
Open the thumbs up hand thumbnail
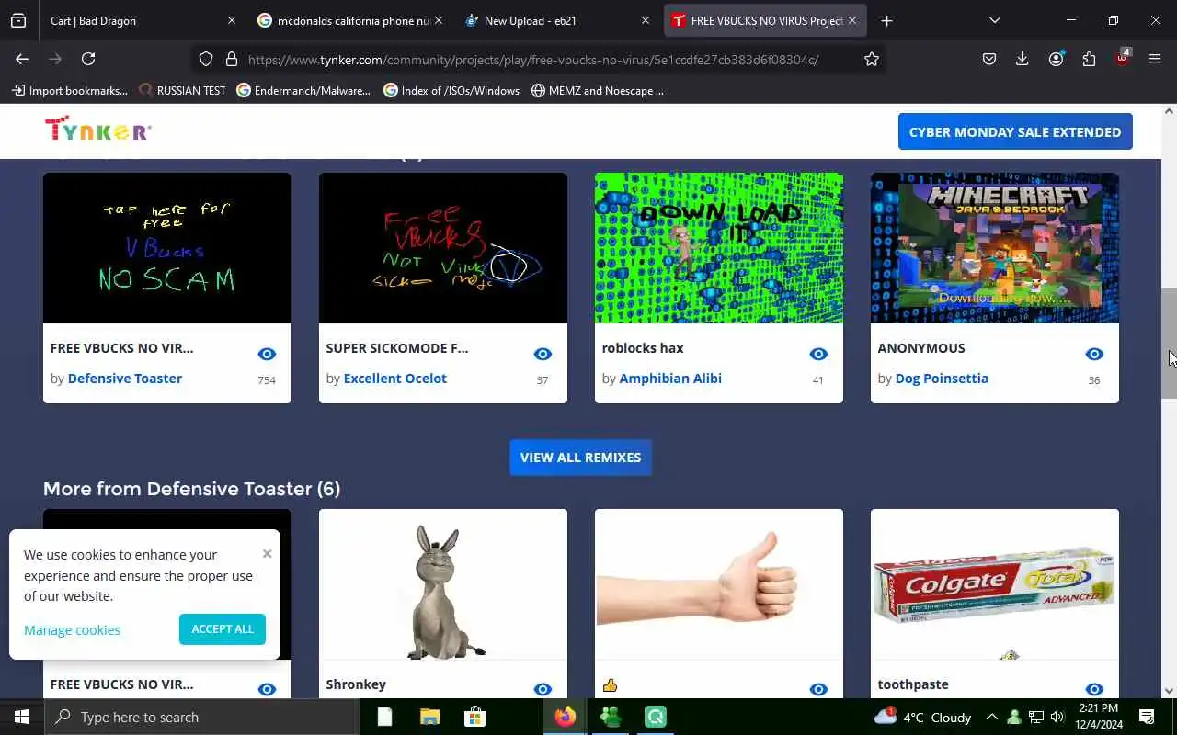pyautogui.click(x=719, y=584)
